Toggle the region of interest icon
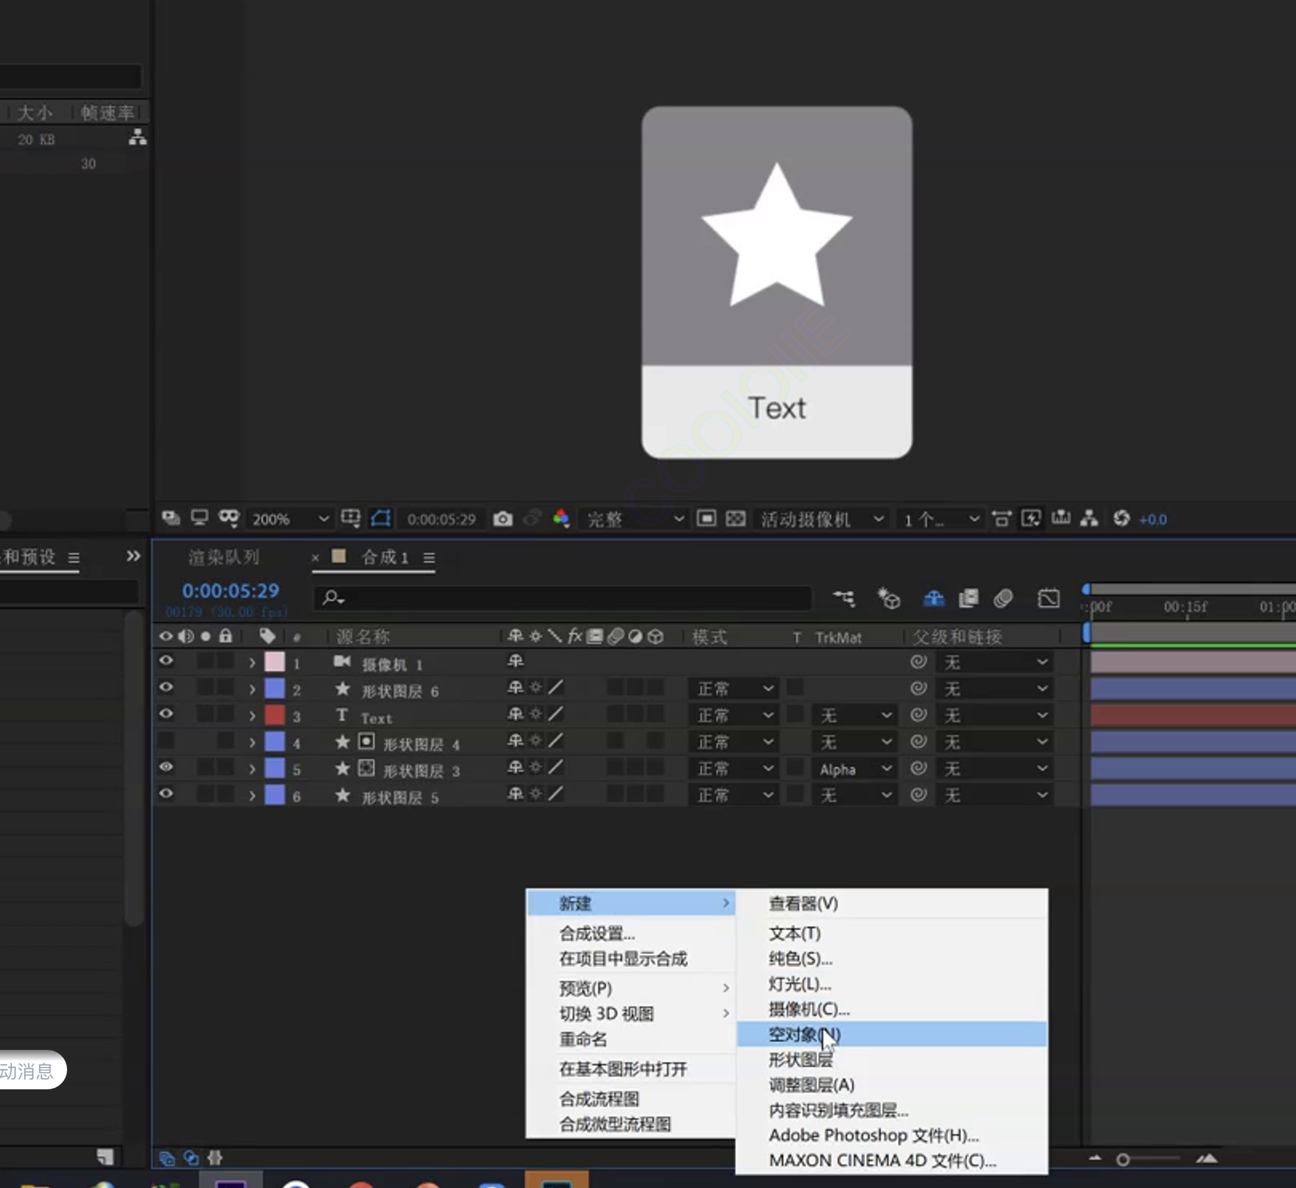 coord(707,519)
